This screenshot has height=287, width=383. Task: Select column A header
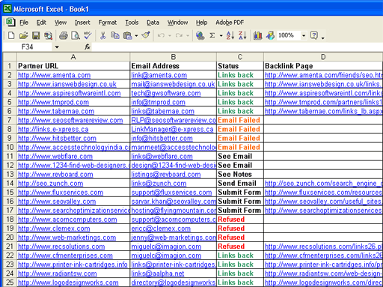pyautogui.click(x=73, y=57)
